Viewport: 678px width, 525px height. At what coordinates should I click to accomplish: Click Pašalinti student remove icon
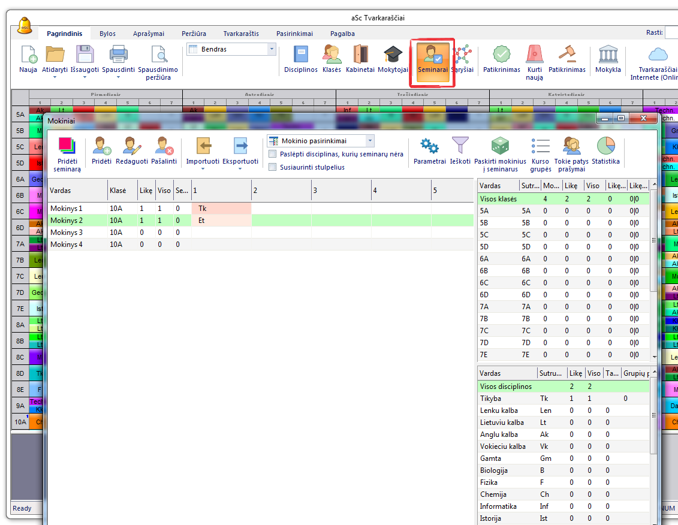coord(164,146)
